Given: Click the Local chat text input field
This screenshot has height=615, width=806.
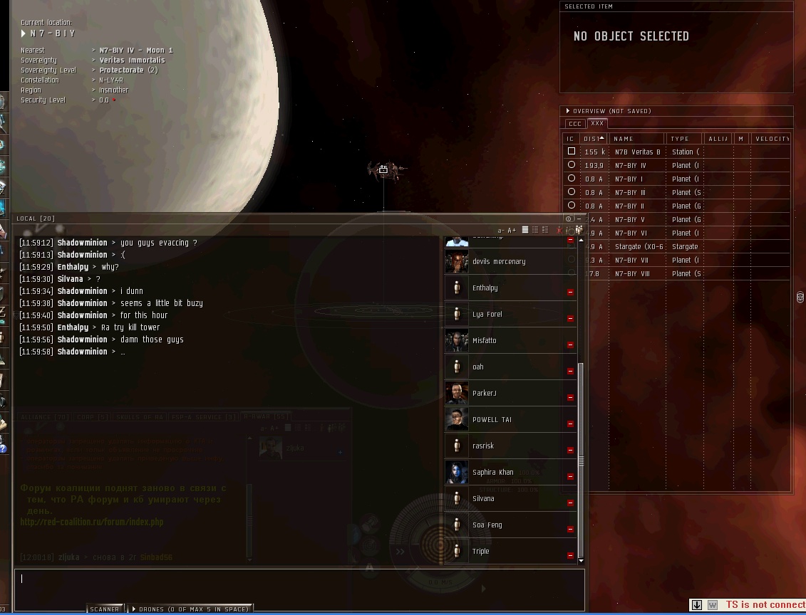Looking at the screenshot, I should point(299,590).
